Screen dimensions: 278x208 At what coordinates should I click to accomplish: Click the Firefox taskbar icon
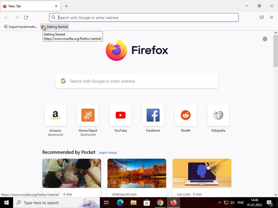click(173, 203)
